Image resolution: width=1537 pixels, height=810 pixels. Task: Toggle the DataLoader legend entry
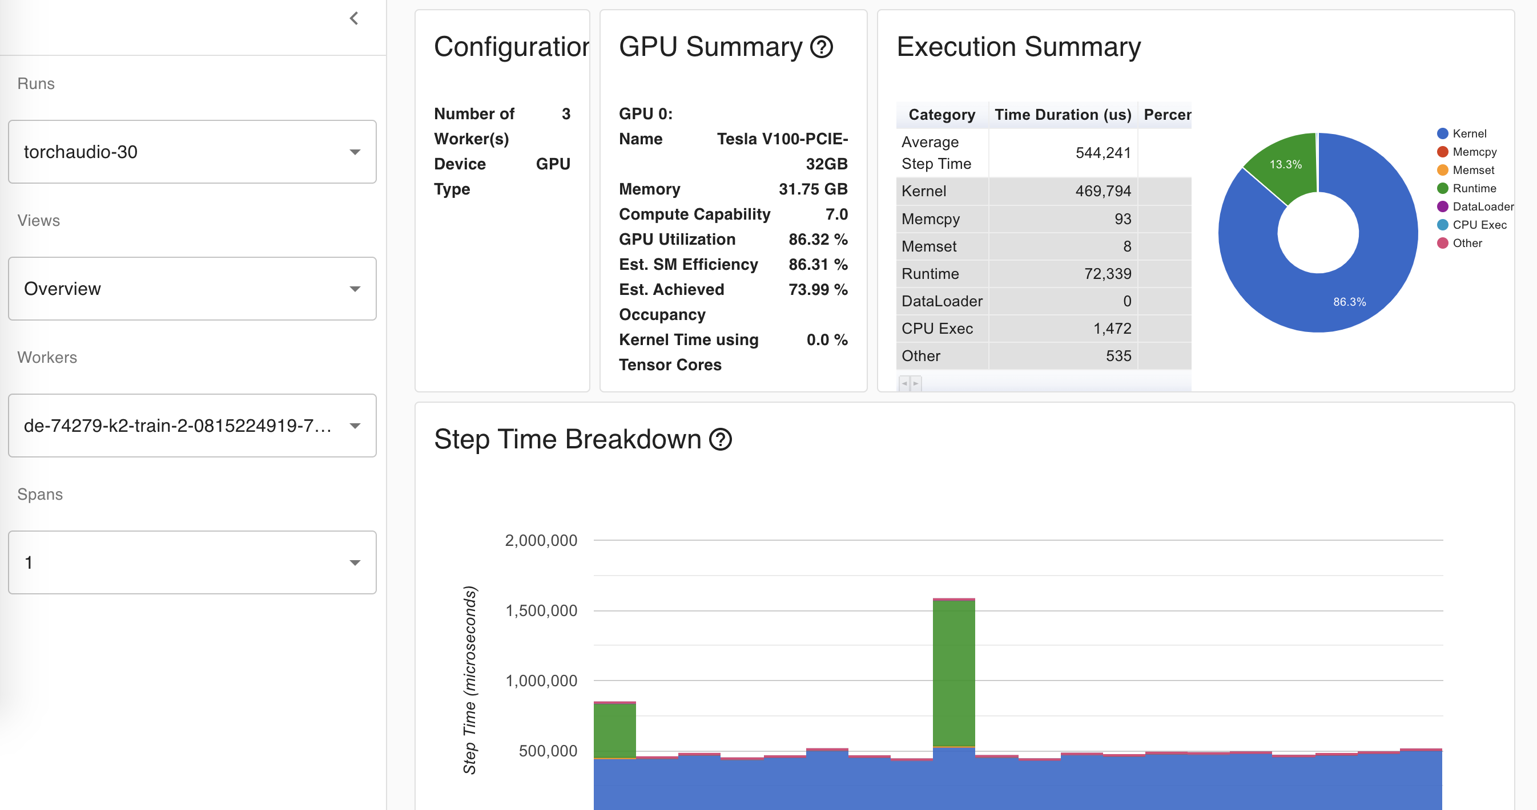pos(1482,207)
